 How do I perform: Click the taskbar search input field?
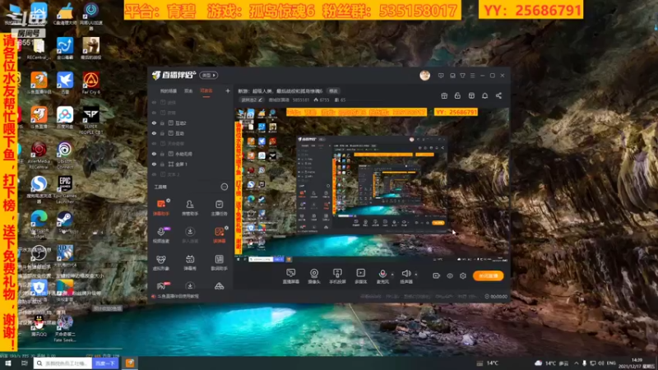(x=63, y=363)
